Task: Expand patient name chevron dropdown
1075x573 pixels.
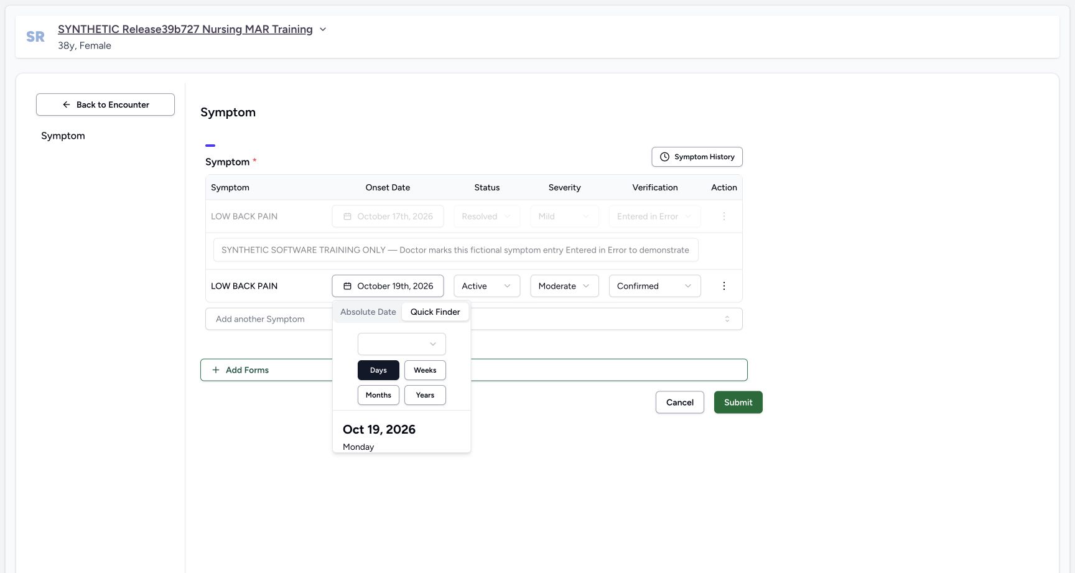Action: click(323, 29)
